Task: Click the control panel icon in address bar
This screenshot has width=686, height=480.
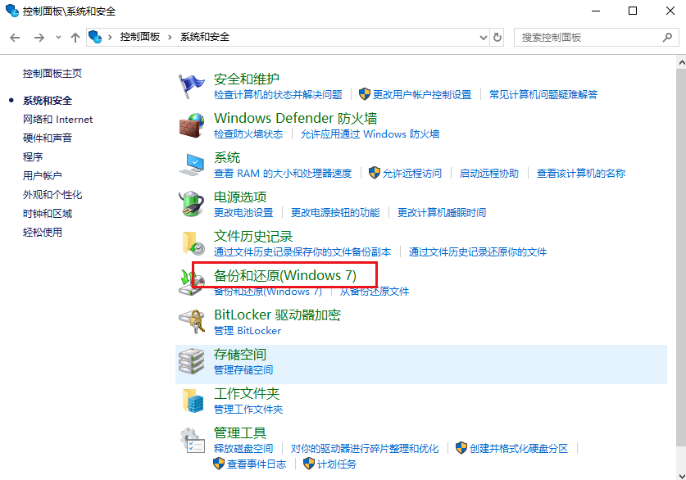Action: pos(95,37)
